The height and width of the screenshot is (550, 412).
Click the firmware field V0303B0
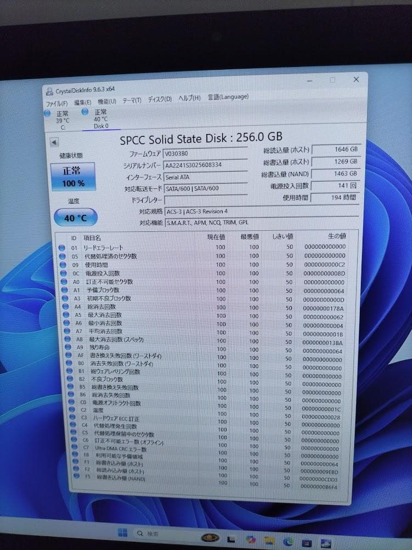point(205,153)
